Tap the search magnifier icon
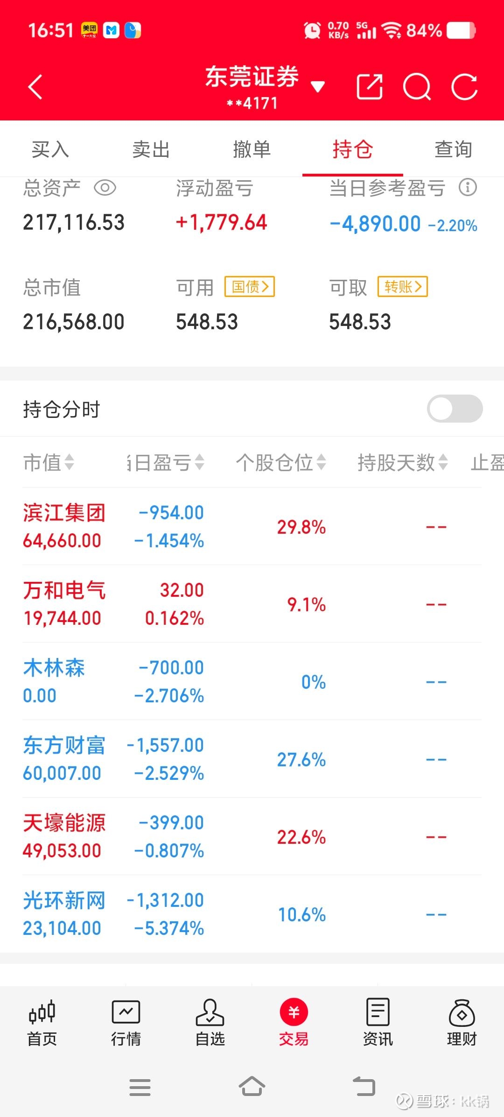The width and height of the screenshot is (504, 1117). tap(417, 87)
